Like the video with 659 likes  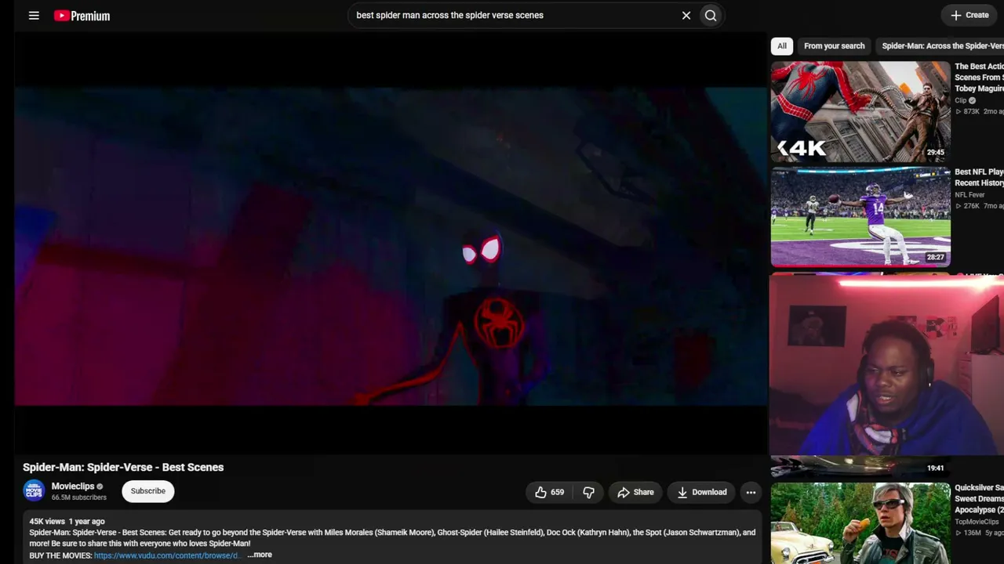pyautogui.click(x=550, y=492)
